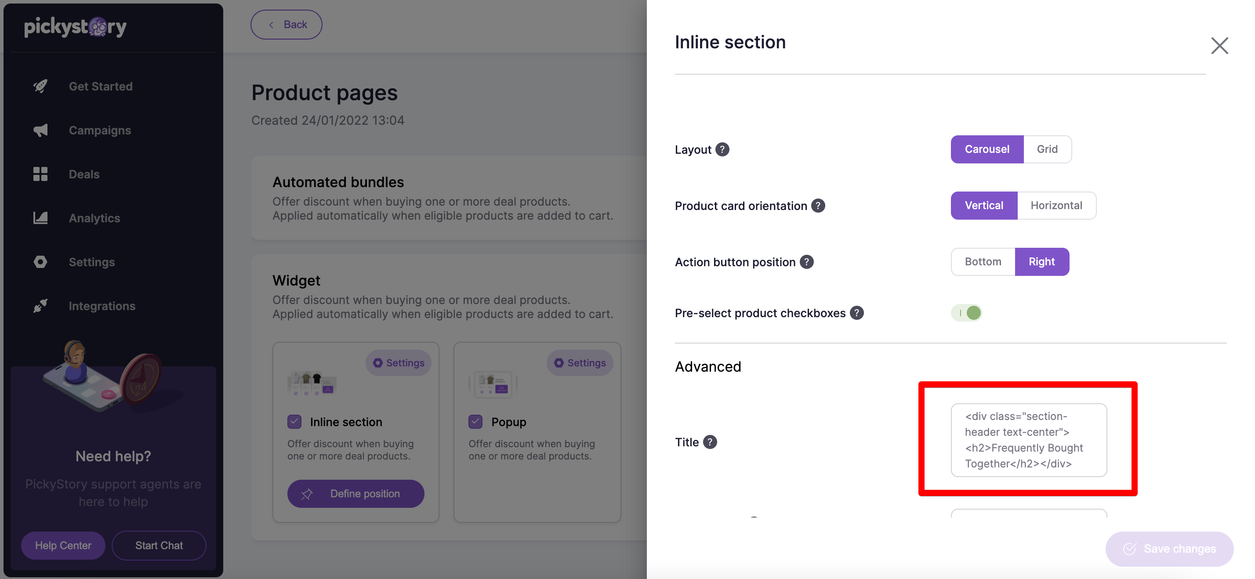1255x579 pixels.
Task: Click help icon beside Product card orientation
Action: (x=818, y=206)
